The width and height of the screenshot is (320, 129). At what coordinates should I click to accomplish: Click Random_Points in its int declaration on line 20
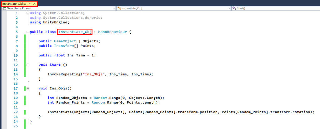[x=71, y=102]
